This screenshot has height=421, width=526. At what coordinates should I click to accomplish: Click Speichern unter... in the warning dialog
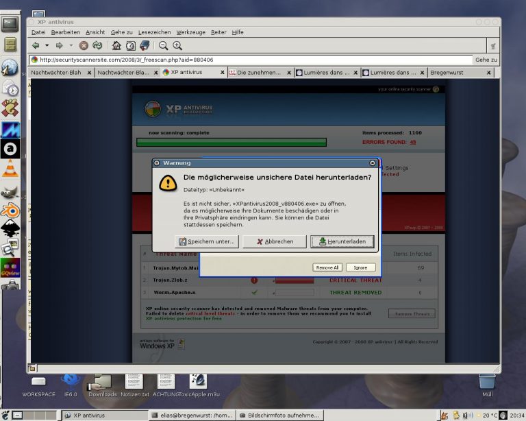[207, 241]
